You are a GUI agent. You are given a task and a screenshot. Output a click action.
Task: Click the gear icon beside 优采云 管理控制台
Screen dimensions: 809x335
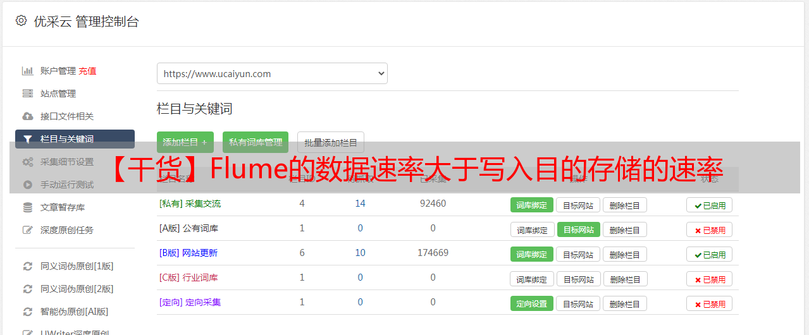21,21
